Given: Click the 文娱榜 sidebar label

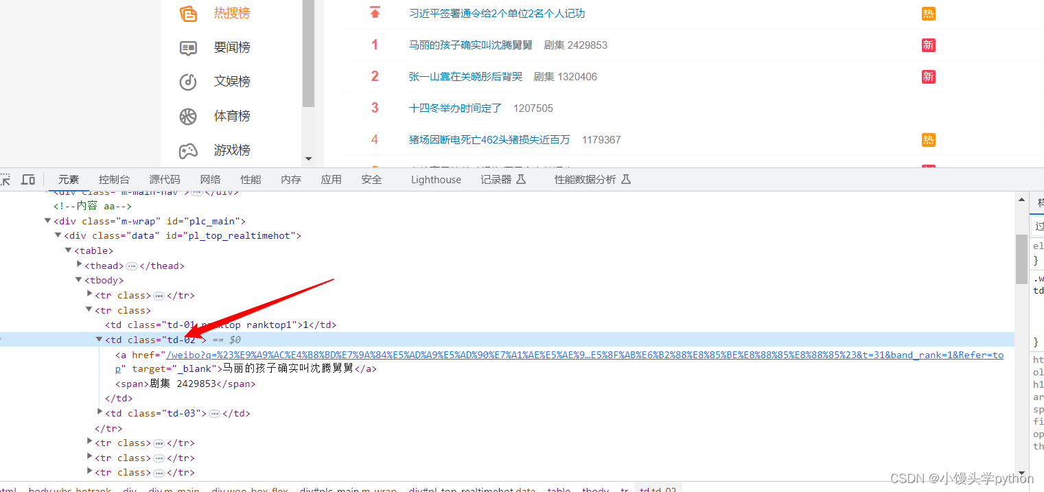Looking at the screenshot, I should pyautogui.click(x=232, y=82).
